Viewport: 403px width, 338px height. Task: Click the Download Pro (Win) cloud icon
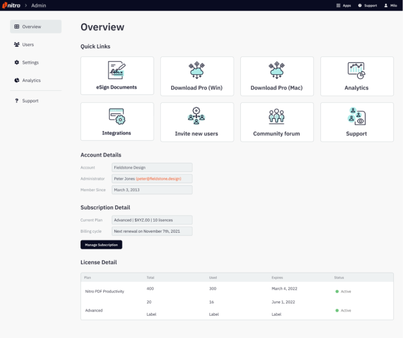[x=197, y=70]
